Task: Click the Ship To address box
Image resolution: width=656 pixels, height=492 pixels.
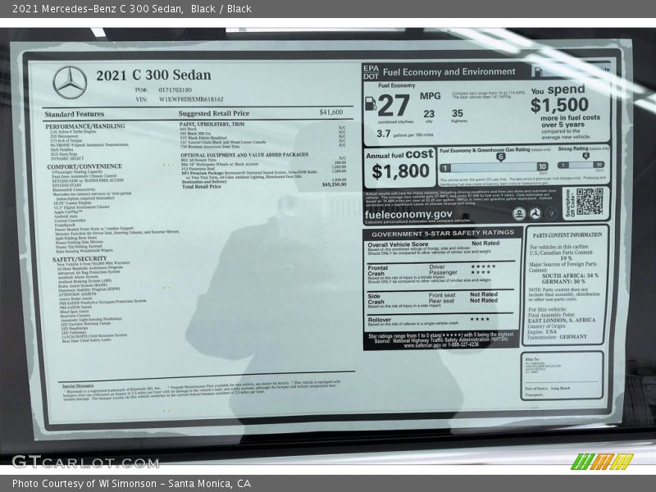Action: (x=562, y=376)
